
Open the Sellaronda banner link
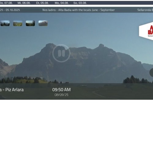(145, 10)
